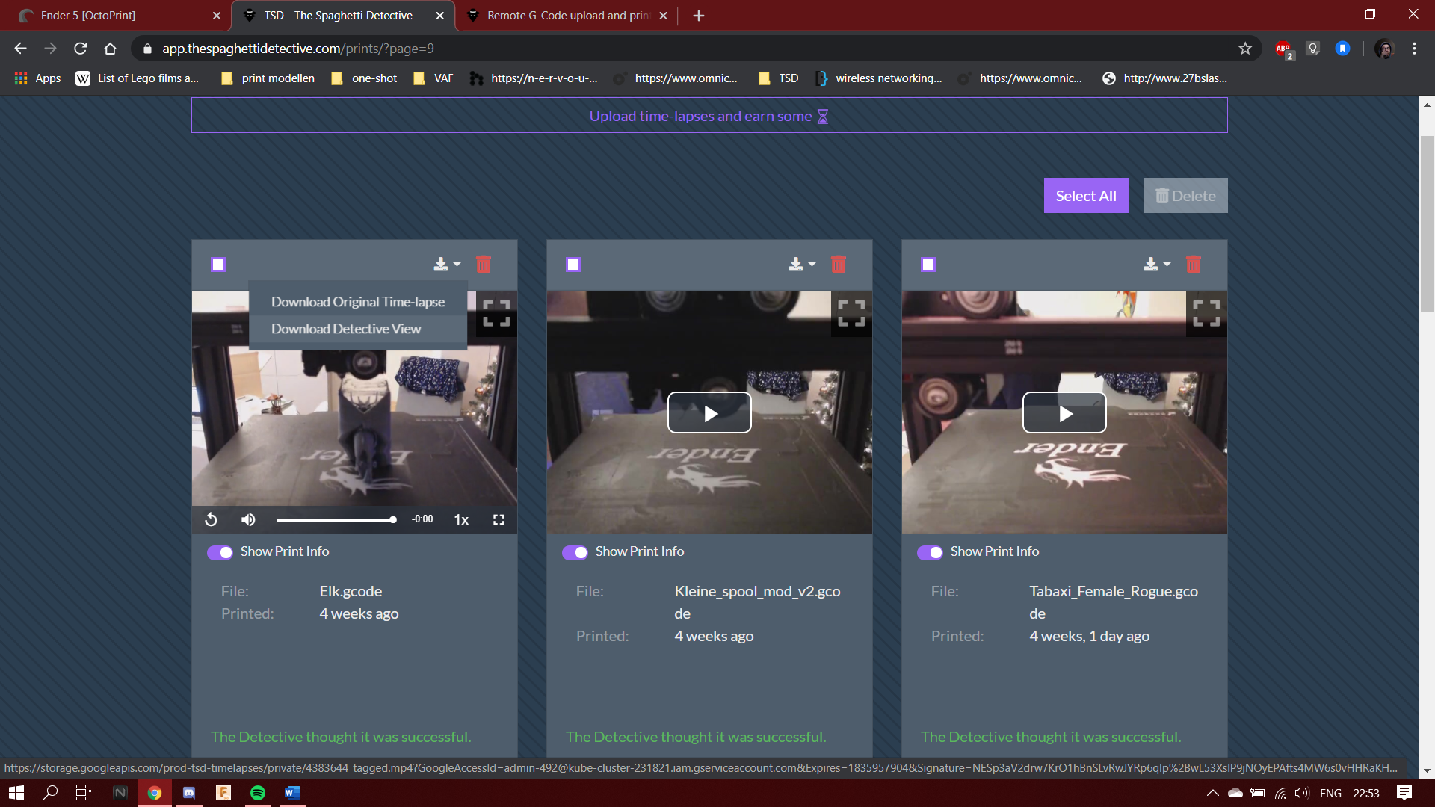
Task: Click the page vertical scrollbar thumb
Action: click(1427, 224)
